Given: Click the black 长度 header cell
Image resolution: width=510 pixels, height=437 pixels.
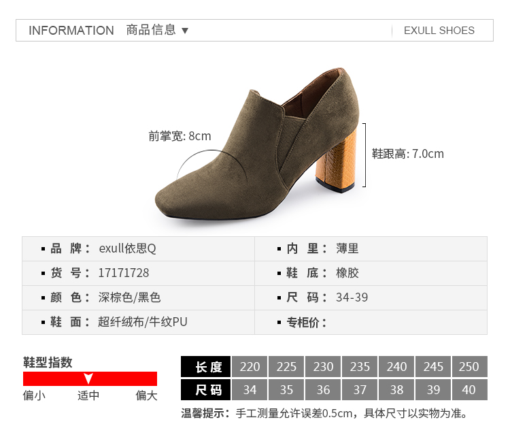Looking at the screenshot, I should 205,367.
